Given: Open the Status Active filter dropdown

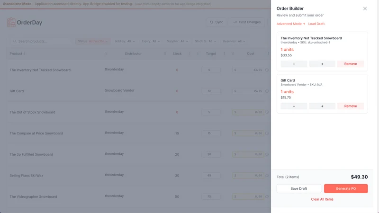Looking at the screenshot, I should click(x=92, y=41).
